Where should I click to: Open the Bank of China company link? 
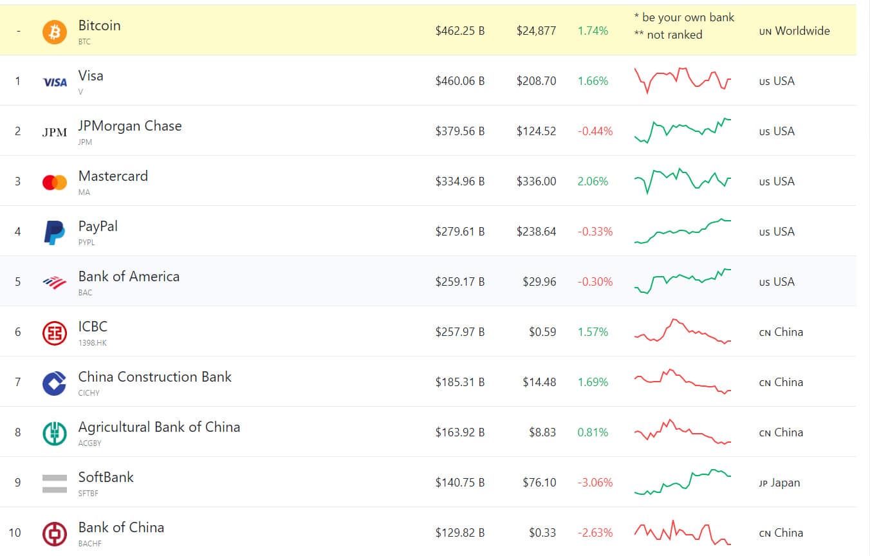click(121, 527)
